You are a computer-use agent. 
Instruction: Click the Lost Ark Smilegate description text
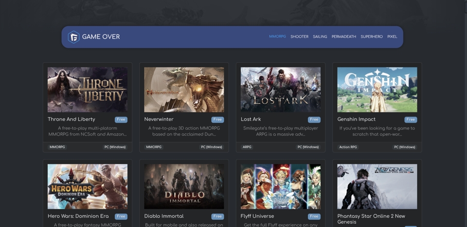[x=281, y=131]
